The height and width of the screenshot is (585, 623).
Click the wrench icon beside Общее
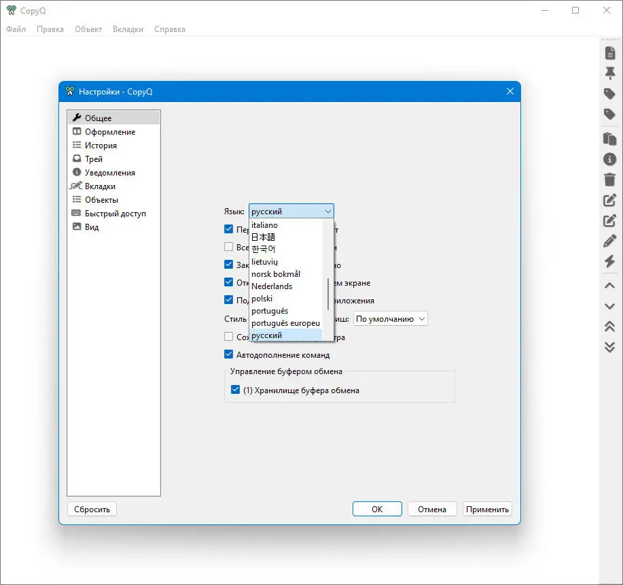pyautogui.click(x=77, y=117)
